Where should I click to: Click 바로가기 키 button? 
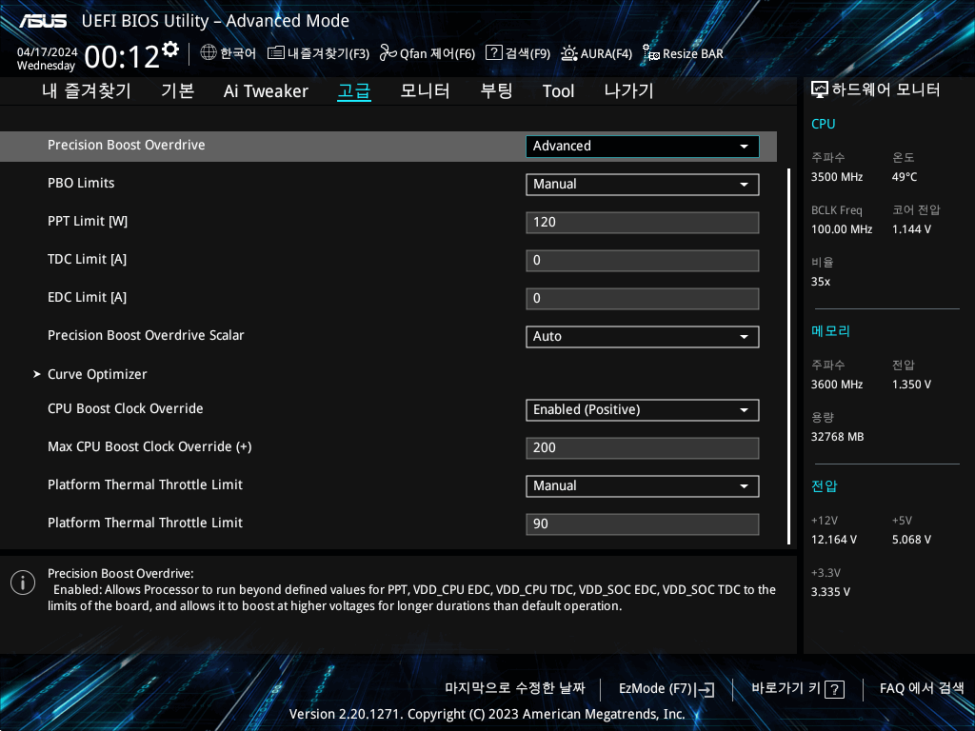pyautogui.click(x=797, y=689)
